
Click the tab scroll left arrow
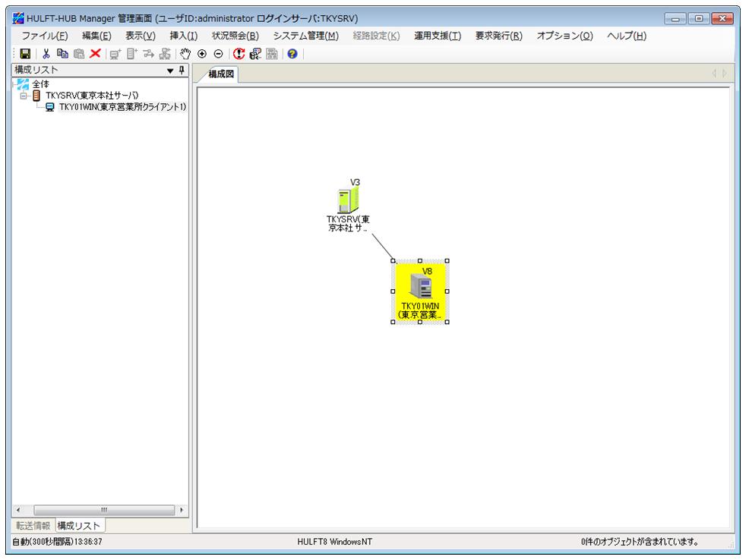click(713, 73)
